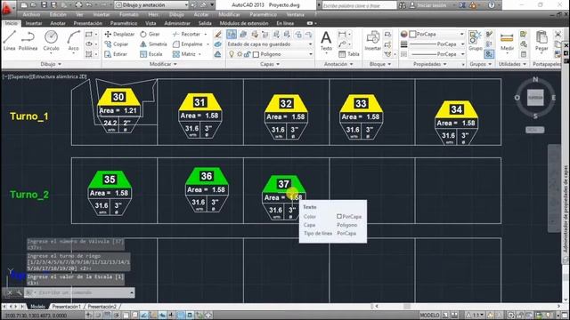Image resolution: width=570 pixels, height=320 pixels.
Task: Click the Pegar paste tool
Action: pyautogui.click(x=541, y=41)
